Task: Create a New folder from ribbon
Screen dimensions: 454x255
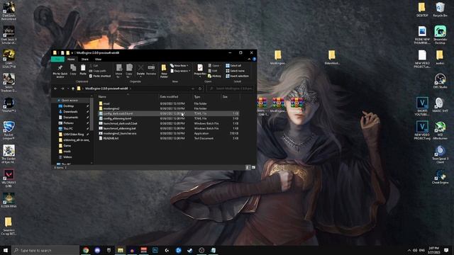Action: (164, 71)
